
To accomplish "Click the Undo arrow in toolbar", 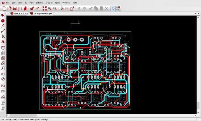I will 79,8.
